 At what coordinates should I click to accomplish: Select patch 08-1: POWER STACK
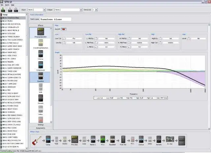pos(13,106)
